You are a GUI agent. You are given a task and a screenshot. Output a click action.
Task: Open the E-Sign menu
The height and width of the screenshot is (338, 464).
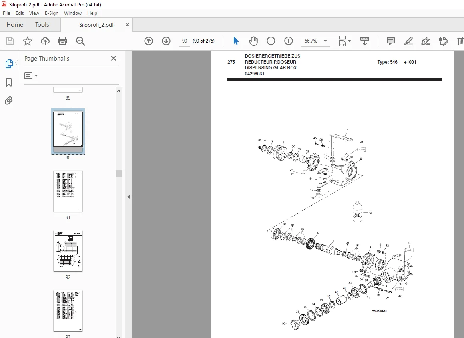(52, 13)
